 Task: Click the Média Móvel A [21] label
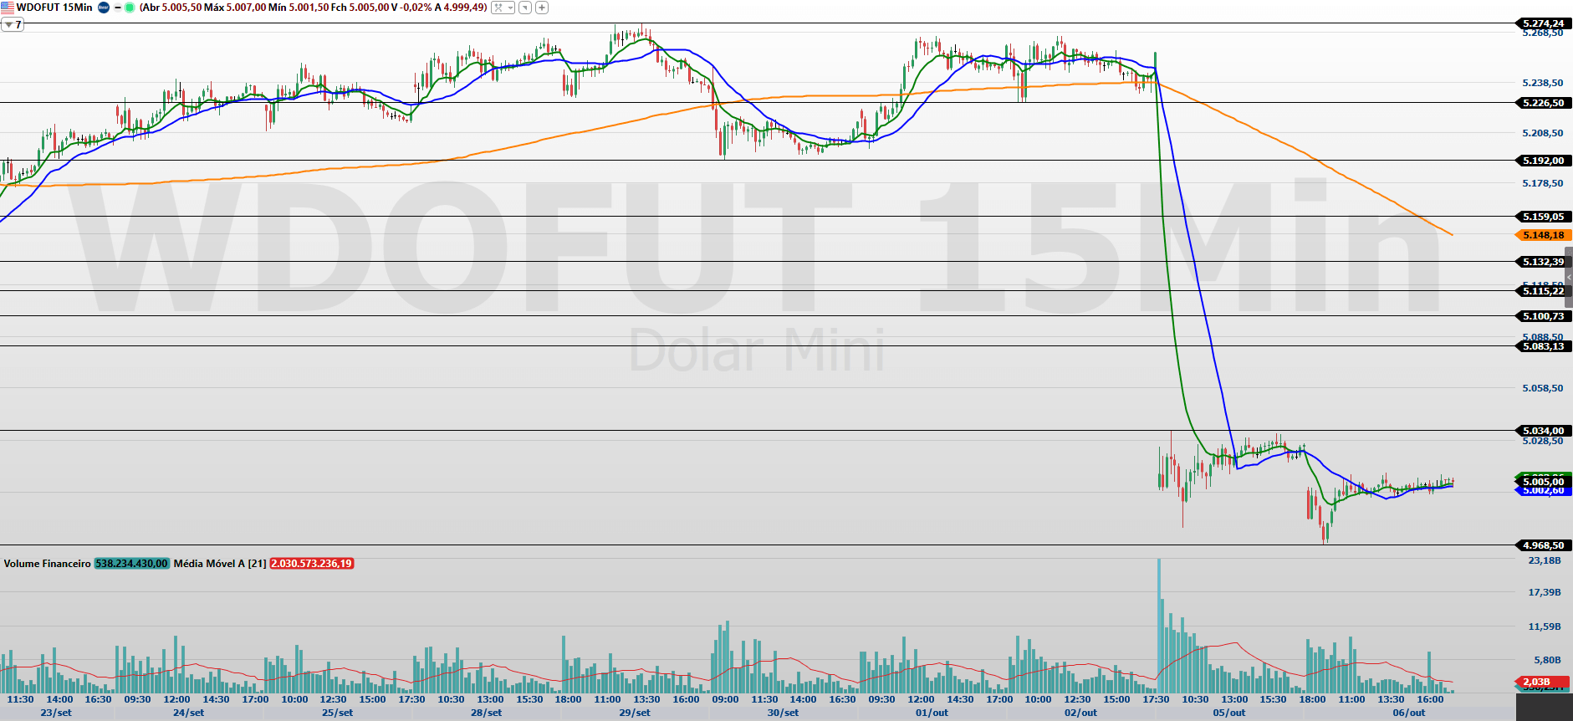(x=220, y=564)
